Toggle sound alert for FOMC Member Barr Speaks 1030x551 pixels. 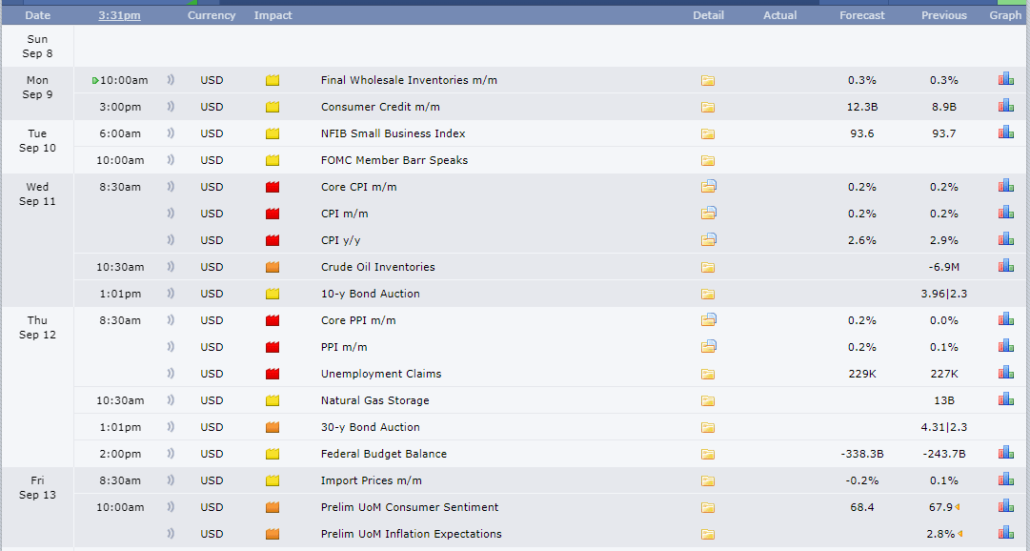(171, 160)
